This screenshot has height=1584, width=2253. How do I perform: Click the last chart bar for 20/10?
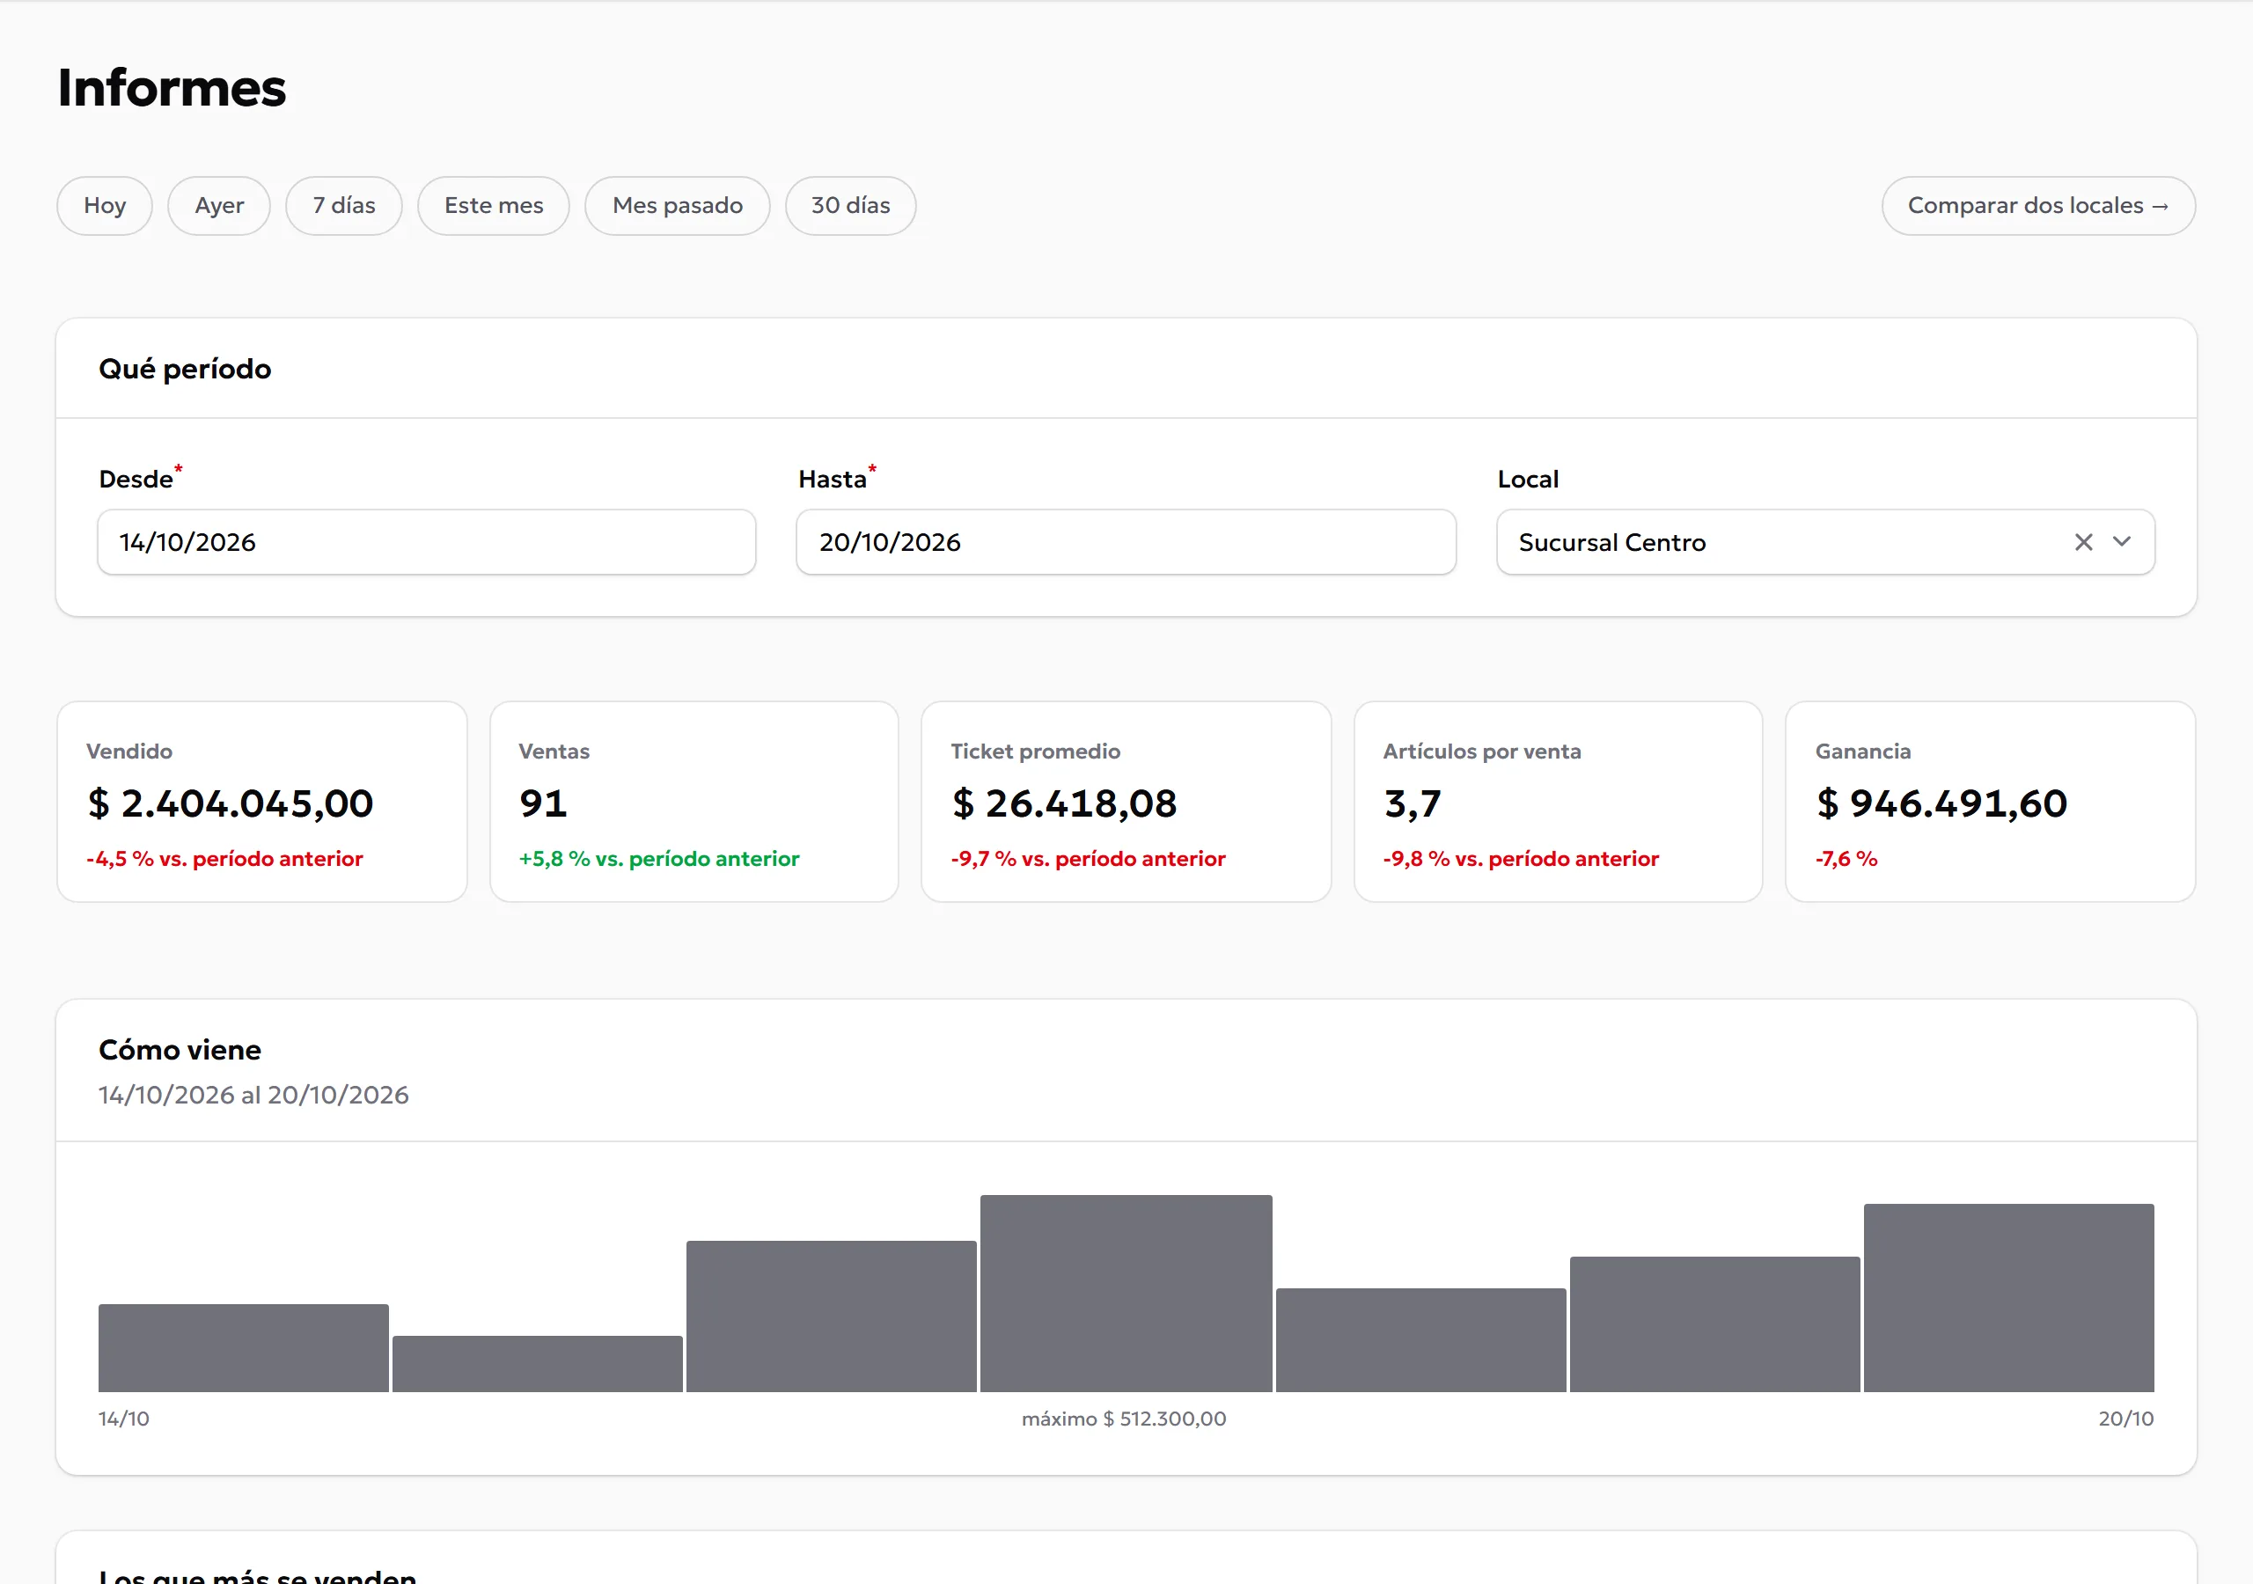[2008, 1297]
